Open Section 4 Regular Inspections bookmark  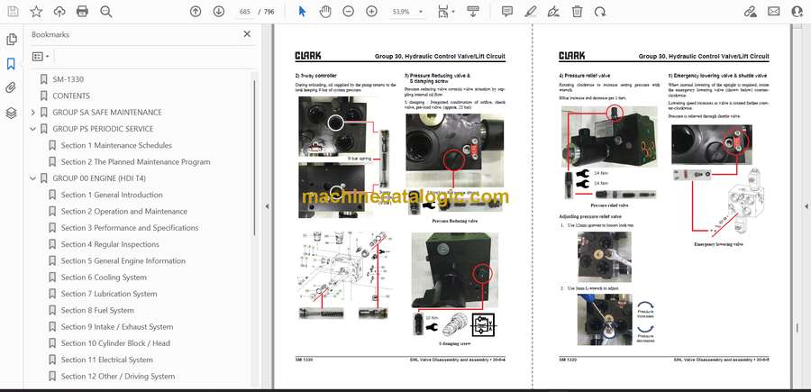click(110, 244)
